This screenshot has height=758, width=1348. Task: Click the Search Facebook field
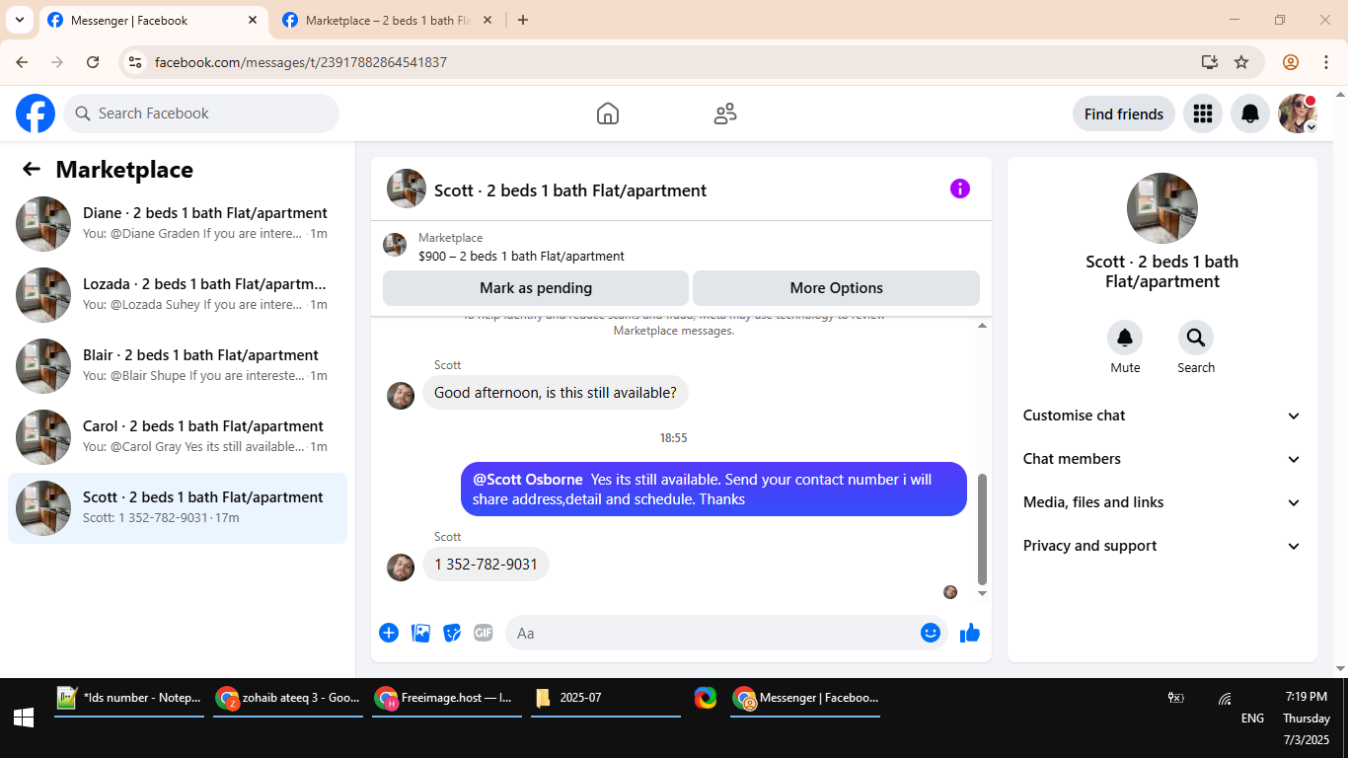(201, 114)
